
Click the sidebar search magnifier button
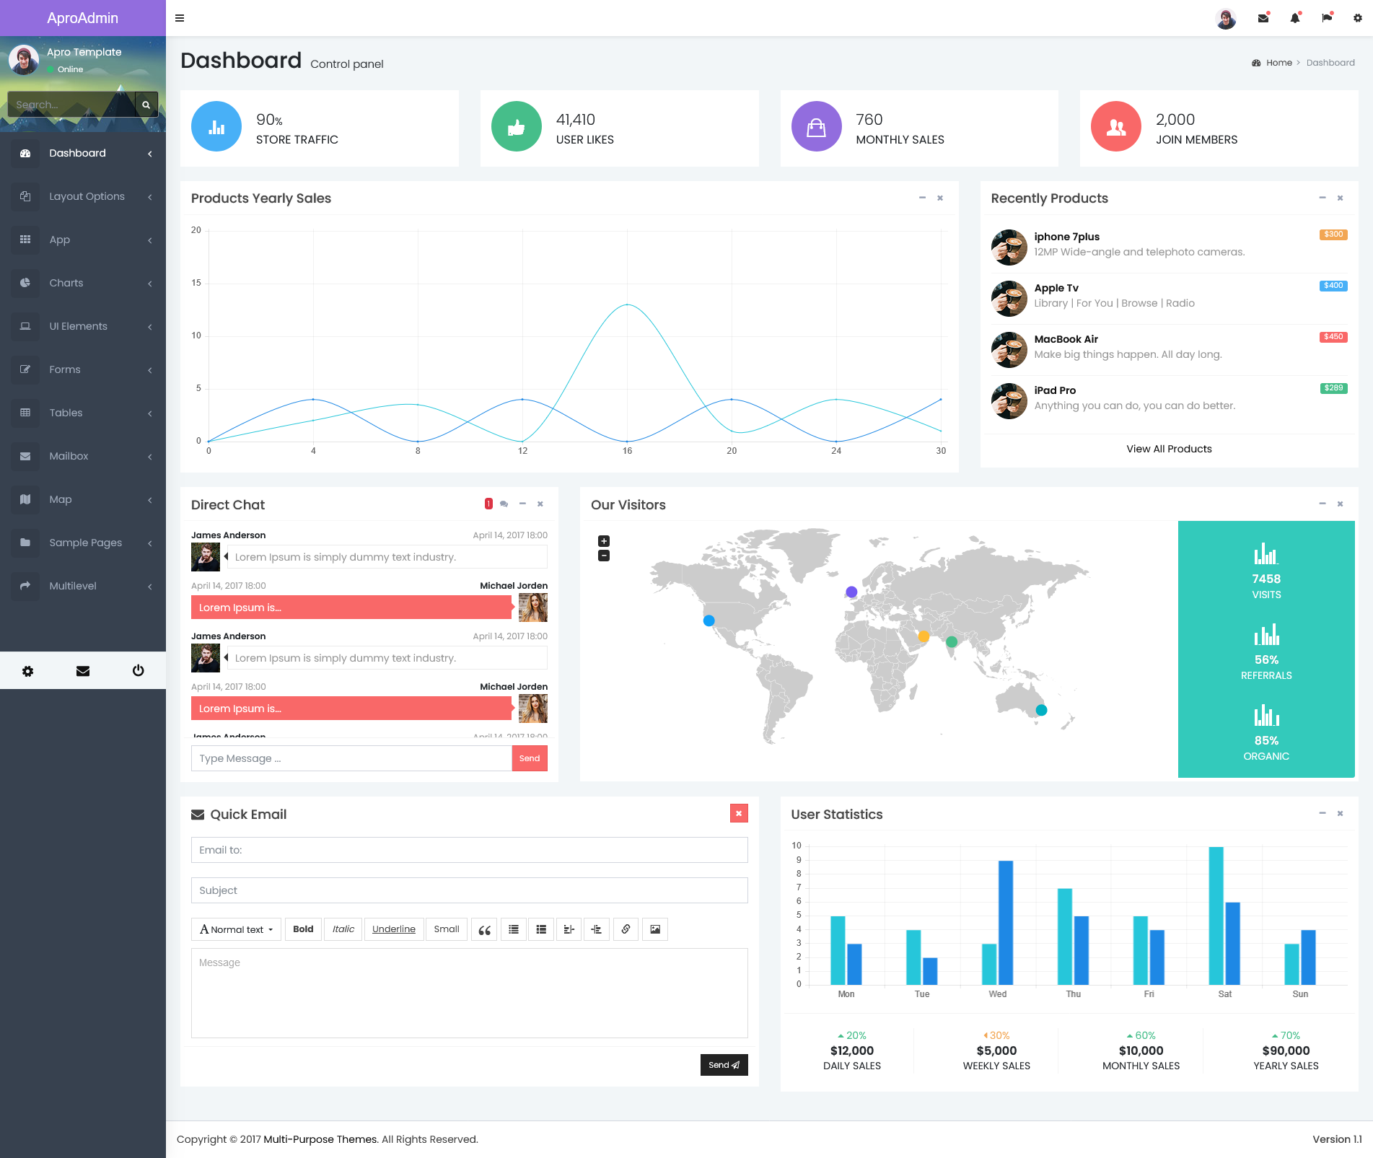pyautogui.click(x=146, y=105)
